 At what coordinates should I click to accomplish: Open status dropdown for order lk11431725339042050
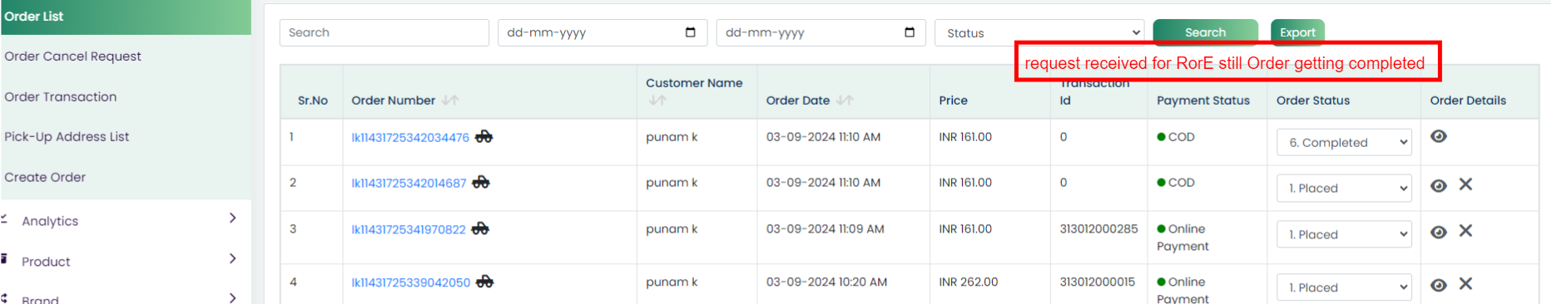[x=1345, y=287]
